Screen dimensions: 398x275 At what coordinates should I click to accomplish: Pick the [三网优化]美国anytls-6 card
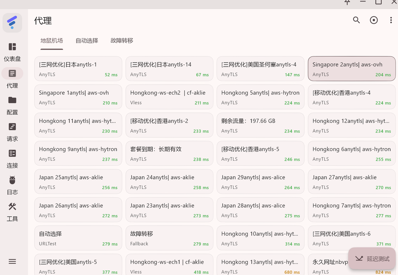coord(351,238)
